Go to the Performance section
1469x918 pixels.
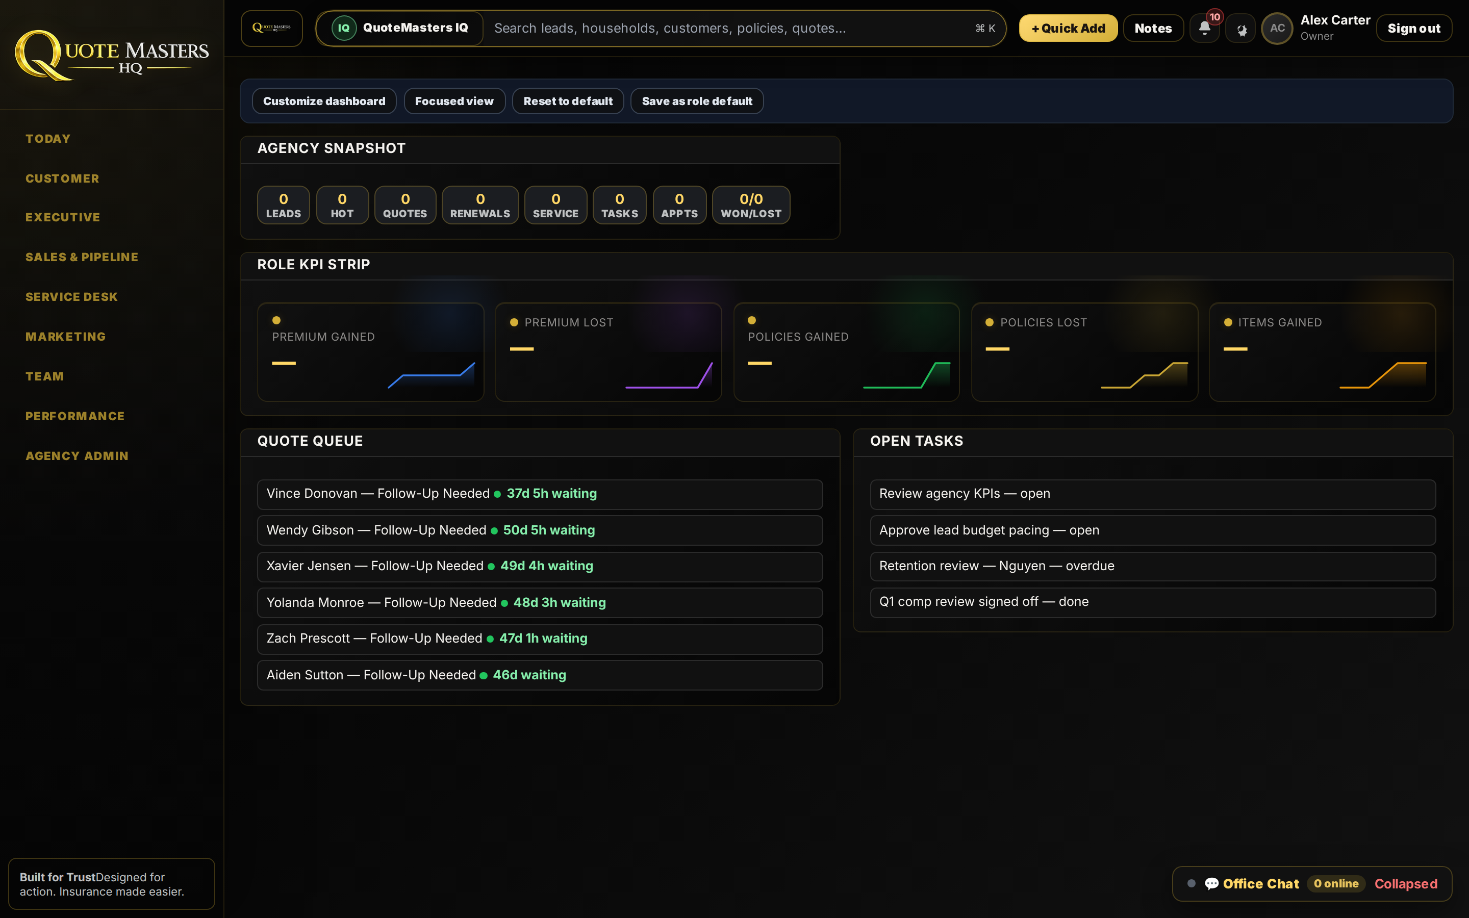[74, 416]
